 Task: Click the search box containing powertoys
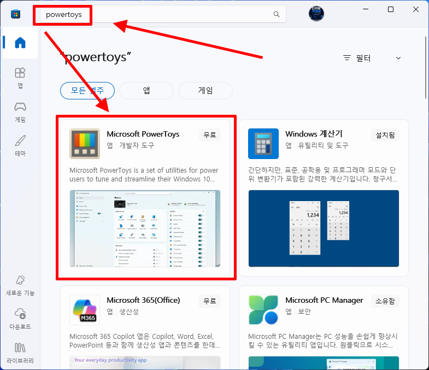(163, 14)
